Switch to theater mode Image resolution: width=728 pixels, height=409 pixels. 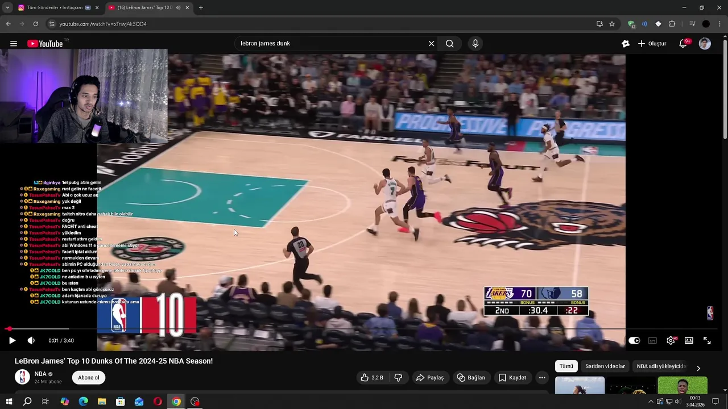click(x=689, y=340)
